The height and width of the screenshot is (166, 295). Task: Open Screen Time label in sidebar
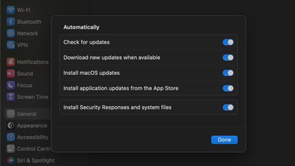(32, 97)
